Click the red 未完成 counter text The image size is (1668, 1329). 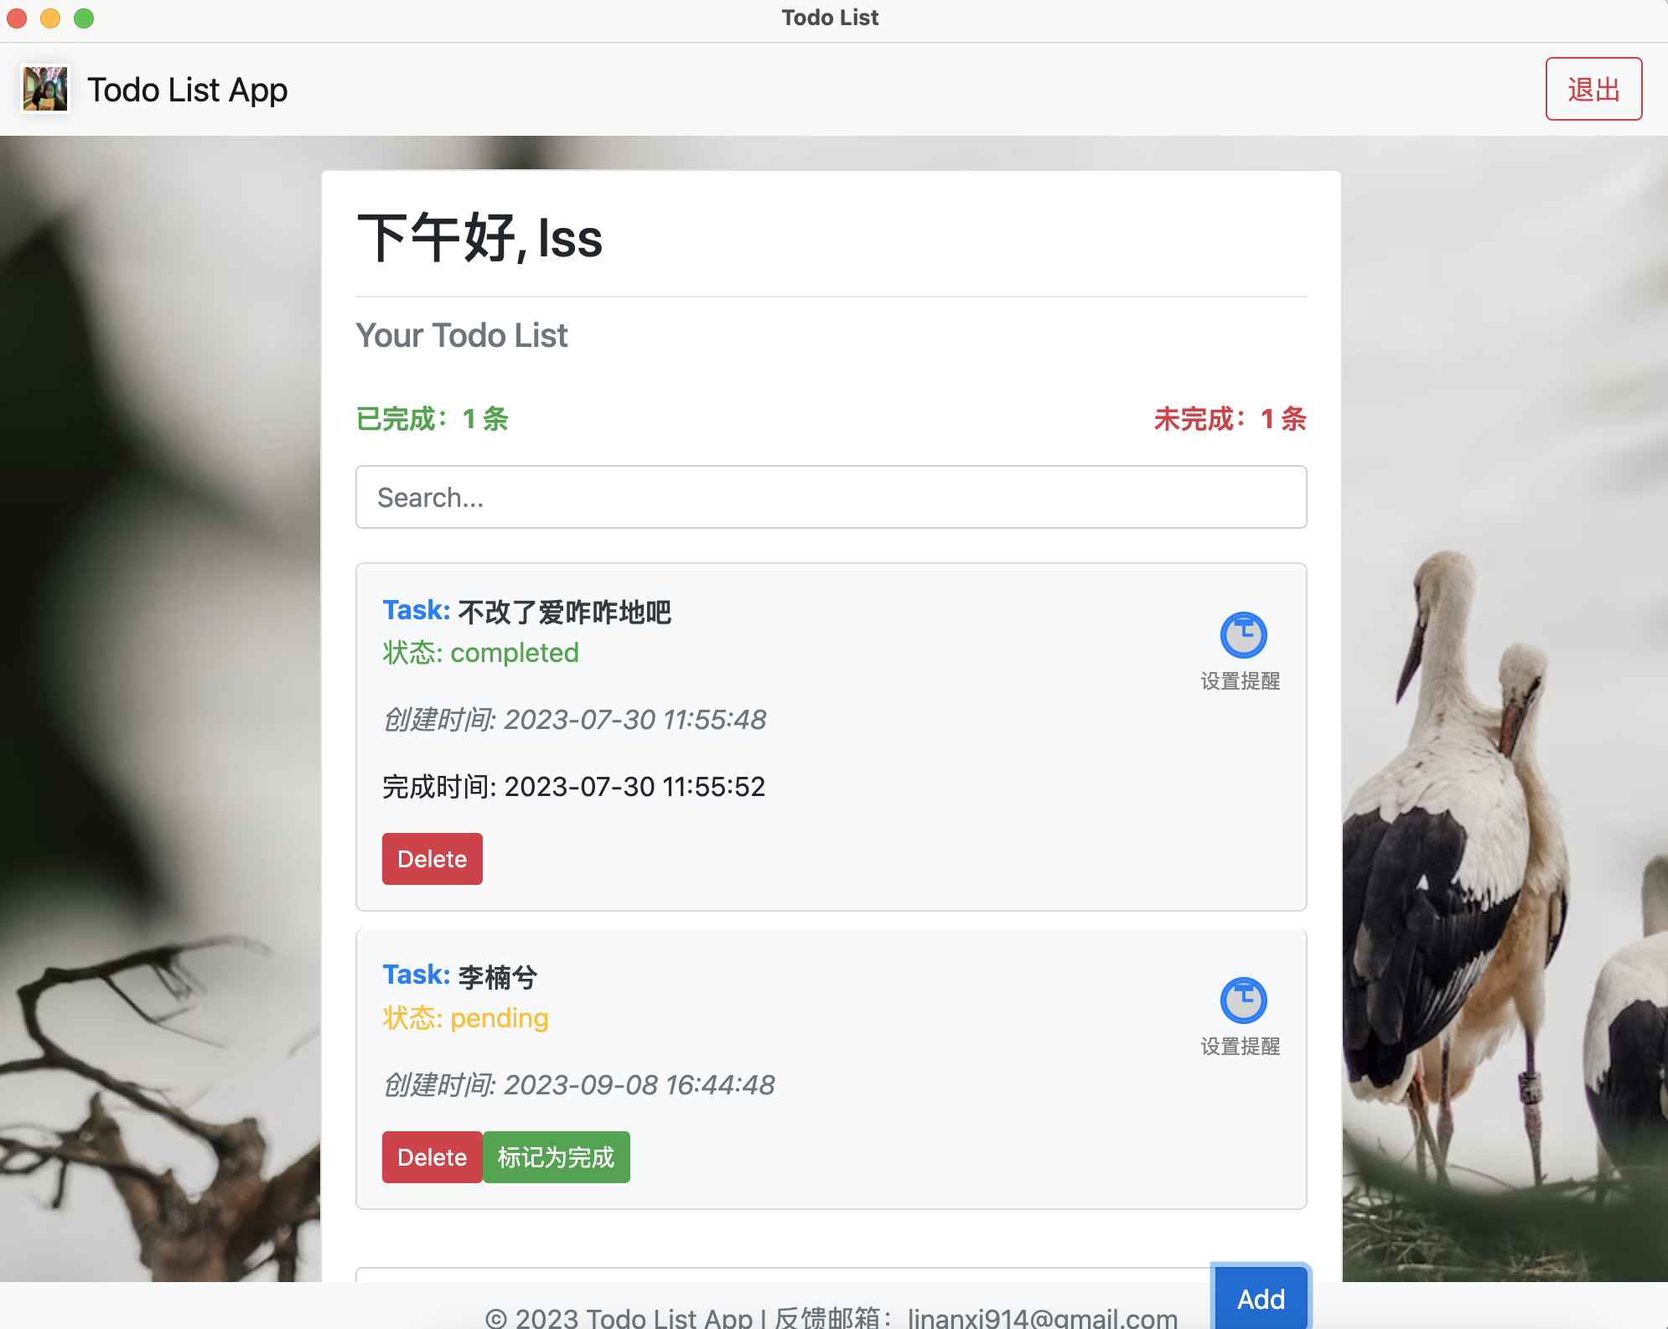click(1230, 419)
